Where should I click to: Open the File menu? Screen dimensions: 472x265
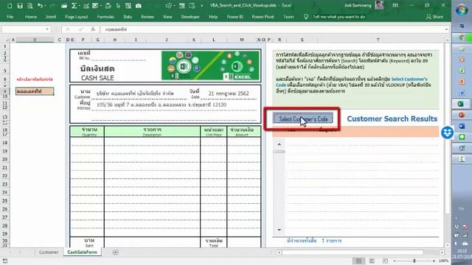[10, 17]
